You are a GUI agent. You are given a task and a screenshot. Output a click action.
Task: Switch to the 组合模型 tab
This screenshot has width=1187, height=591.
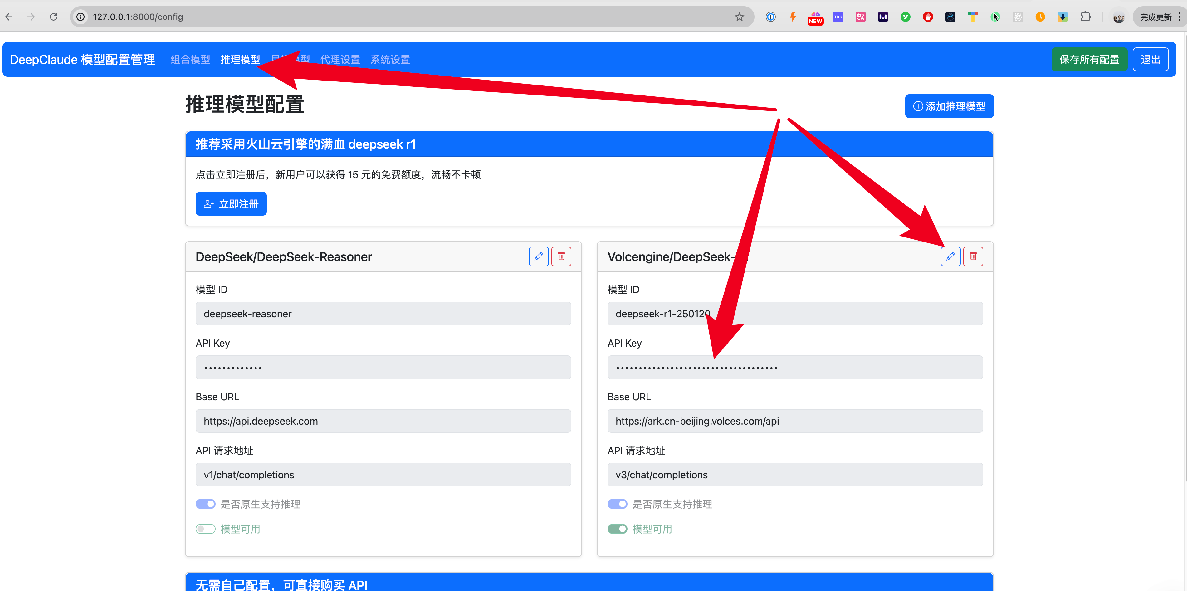(190, 59)
